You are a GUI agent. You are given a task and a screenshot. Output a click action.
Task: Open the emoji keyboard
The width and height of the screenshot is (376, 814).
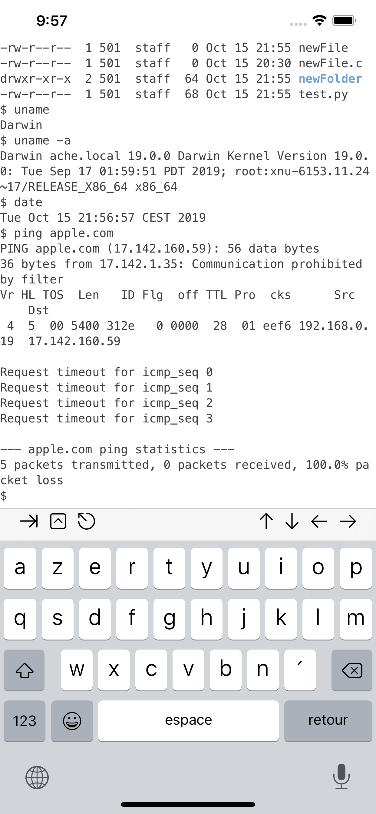pyautogui.click(x=72, y=721)
